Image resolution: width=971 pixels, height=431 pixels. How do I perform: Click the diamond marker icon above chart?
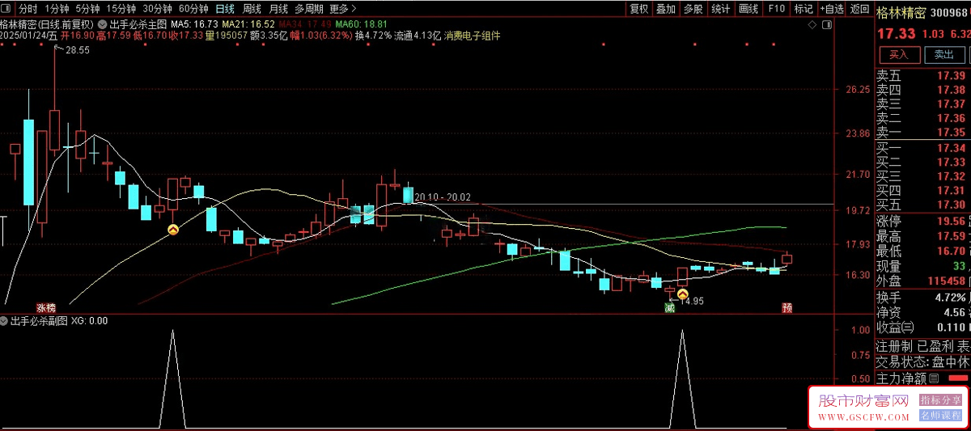(811, 24)
